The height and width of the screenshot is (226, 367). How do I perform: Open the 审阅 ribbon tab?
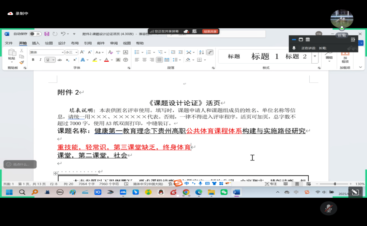pyautogui.click(x=114, y=43)
